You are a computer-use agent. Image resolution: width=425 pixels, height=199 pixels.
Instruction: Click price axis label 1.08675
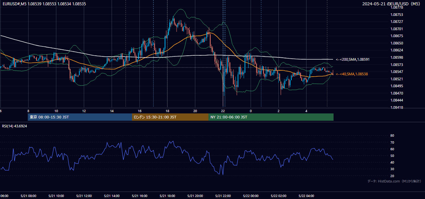[397, 36]
